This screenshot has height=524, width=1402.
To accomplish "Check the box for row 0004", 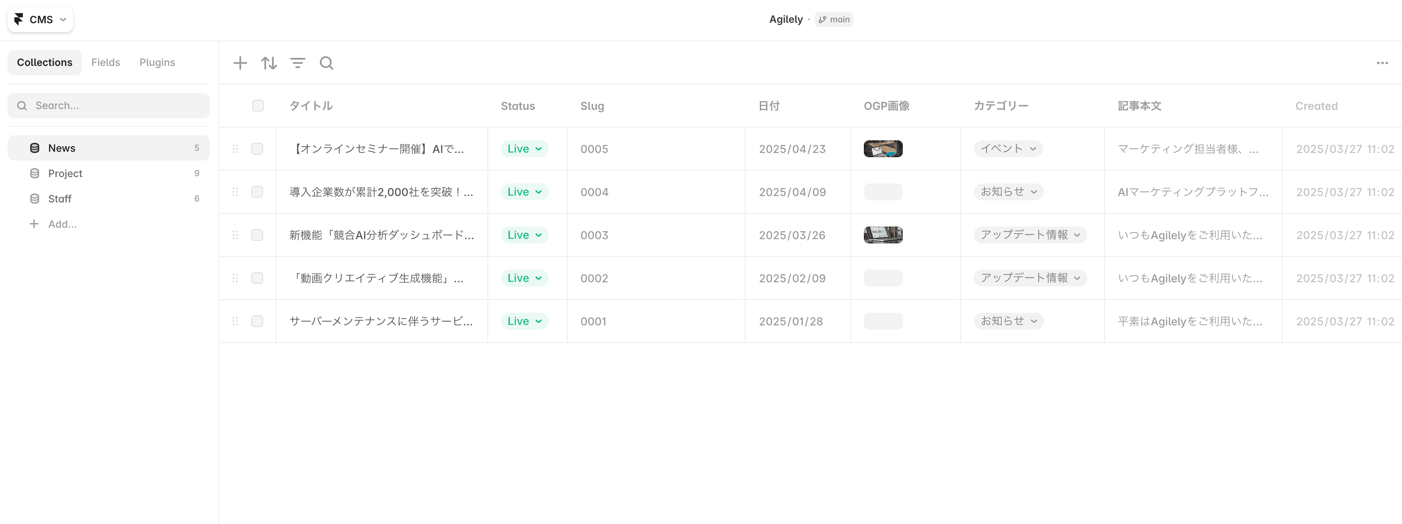I will 258,192.
